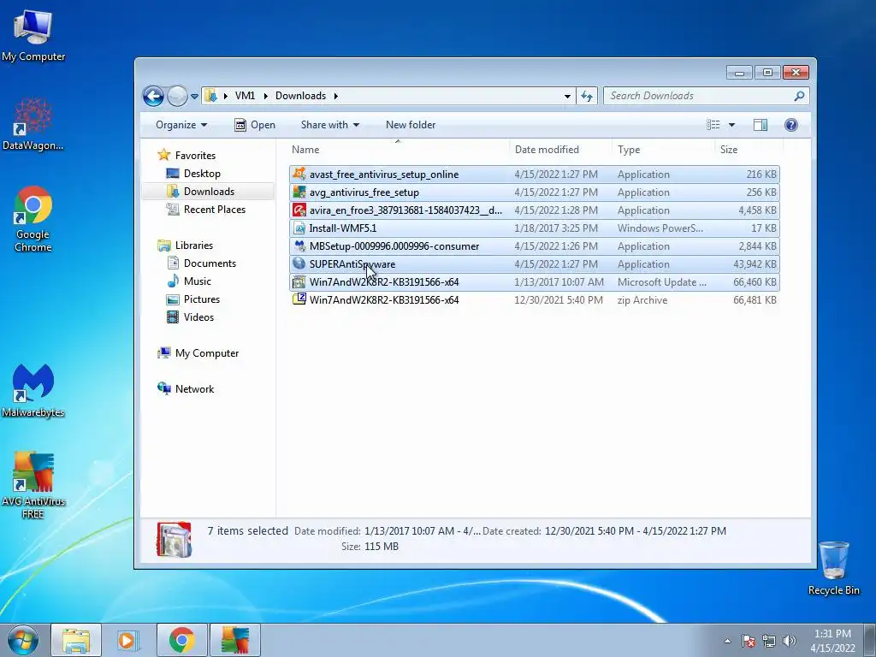Click the Microsoft Update Win7AndW2K8R2 file row
This screenshot has width=876, height=657.
534,281
